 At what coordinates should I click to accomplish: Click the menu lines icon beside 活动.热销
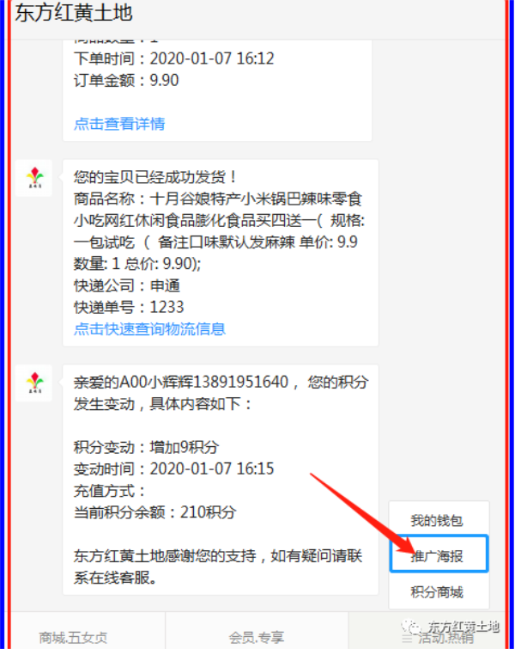[x=407, y=638]
